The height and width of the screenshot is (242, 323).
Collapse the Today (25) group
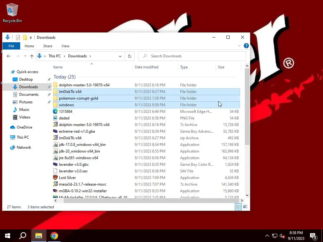pos(65,77)
